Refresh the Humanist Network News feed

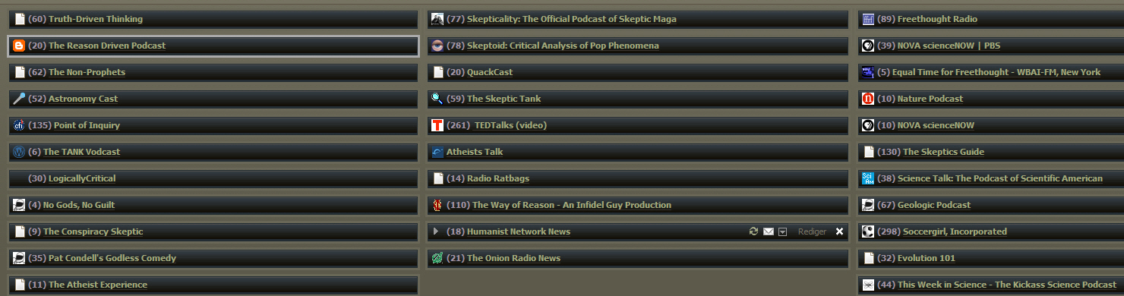[753, 231]
